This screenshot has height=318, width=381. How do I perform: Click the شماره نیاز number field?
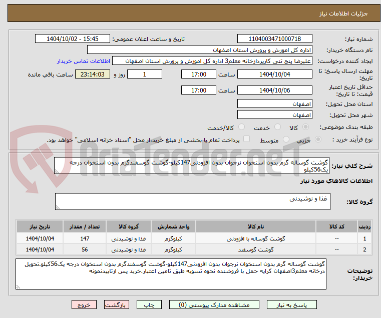tap(274, 39)
